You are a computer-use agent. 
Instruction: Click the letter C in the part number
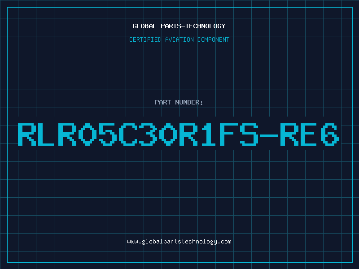tap(128, 134)
